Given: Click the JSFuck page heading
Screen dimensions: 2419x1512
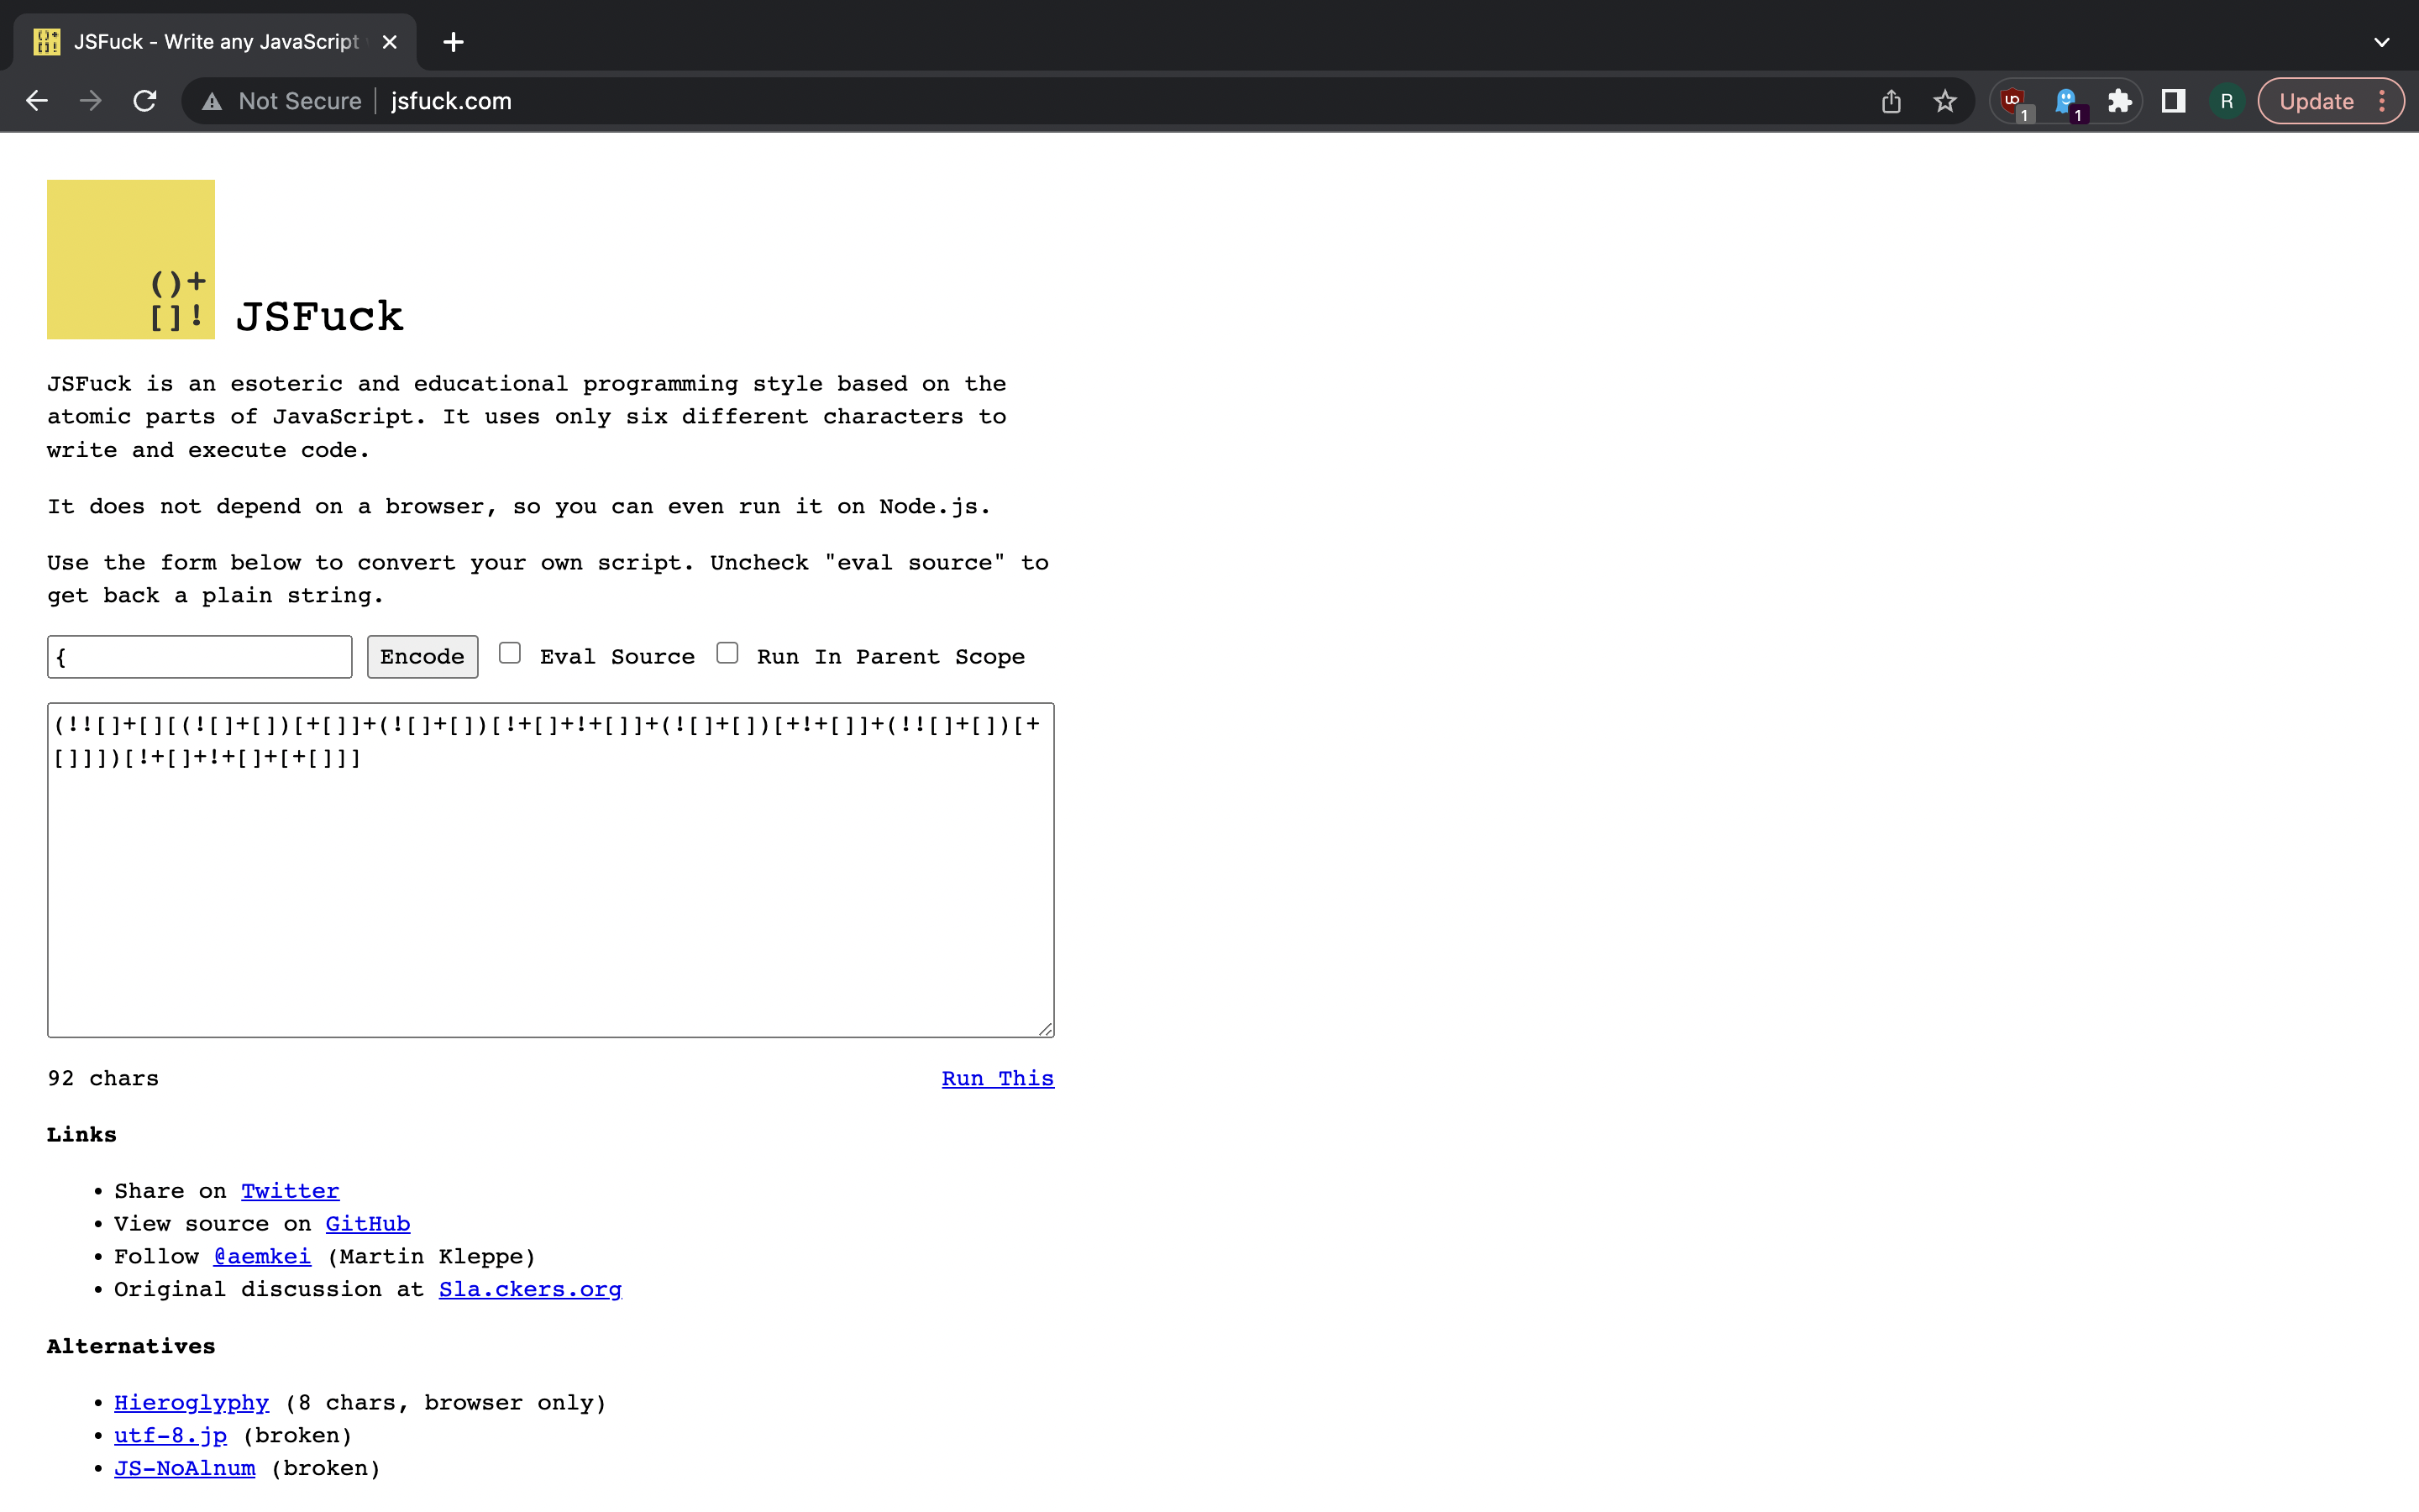Looking at the screenshot, I should pyautogui.click(x=319, y=316).
